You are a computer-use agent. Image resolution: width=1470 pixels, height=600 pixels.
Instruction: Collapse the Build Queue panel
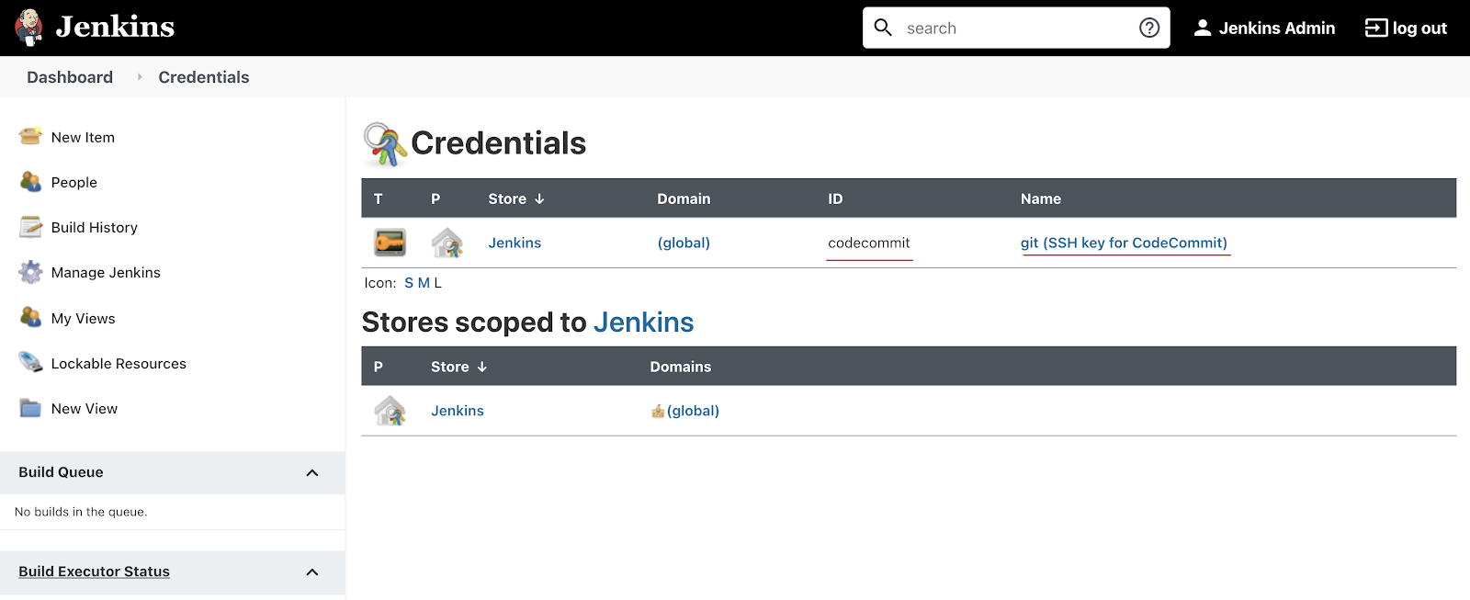[312, 472]
